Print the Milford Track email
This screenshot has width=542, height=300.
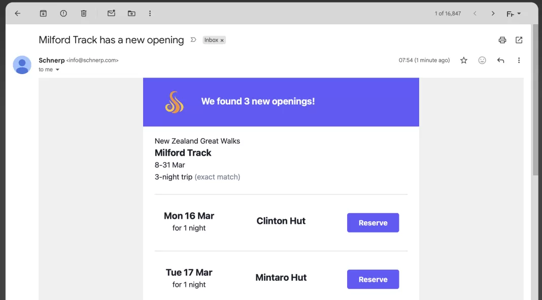pos(502,40)
